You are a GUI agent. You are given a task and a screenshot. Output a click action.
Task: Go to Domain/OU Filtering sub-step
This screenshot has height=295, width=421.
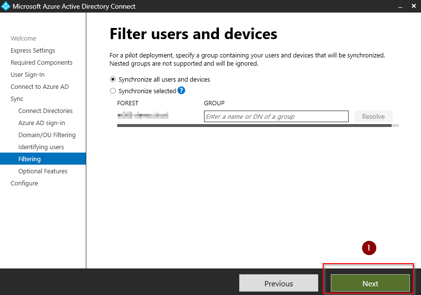click(47, 135)
